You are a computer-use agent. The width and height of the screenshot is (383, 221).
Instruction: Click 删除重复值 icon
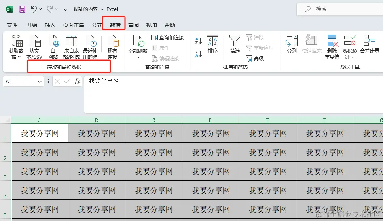(x=332, y=47)
